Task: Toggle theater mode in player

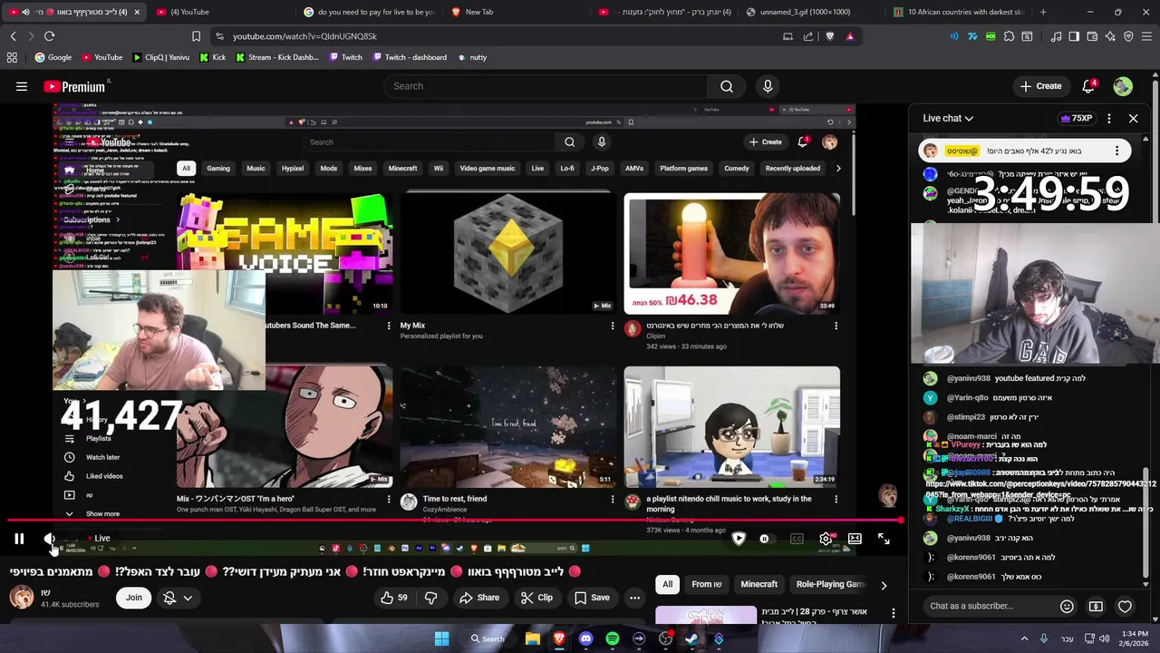Action: [x=855, y=539]
